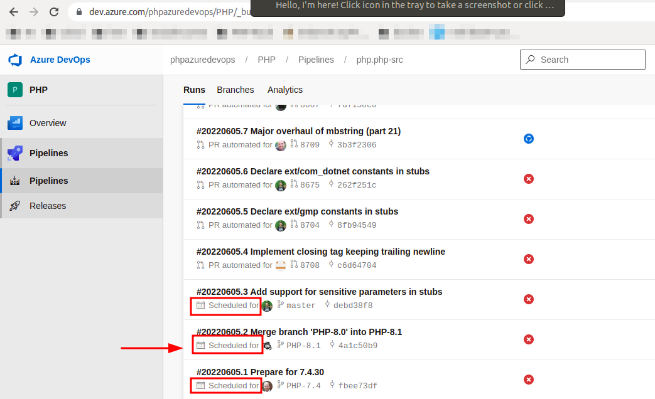Click pull request number 8704

[x=310, y=225]
